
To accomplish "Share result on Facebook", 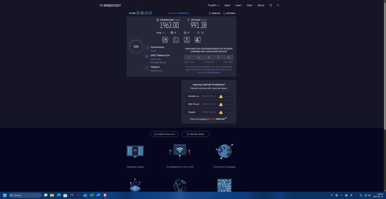I will (146, 13).
